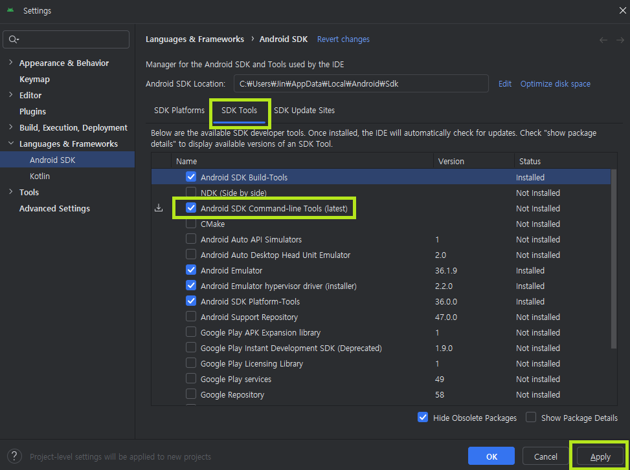Check Google Play Instant Development SDK checkbox

tap(191, 348)
